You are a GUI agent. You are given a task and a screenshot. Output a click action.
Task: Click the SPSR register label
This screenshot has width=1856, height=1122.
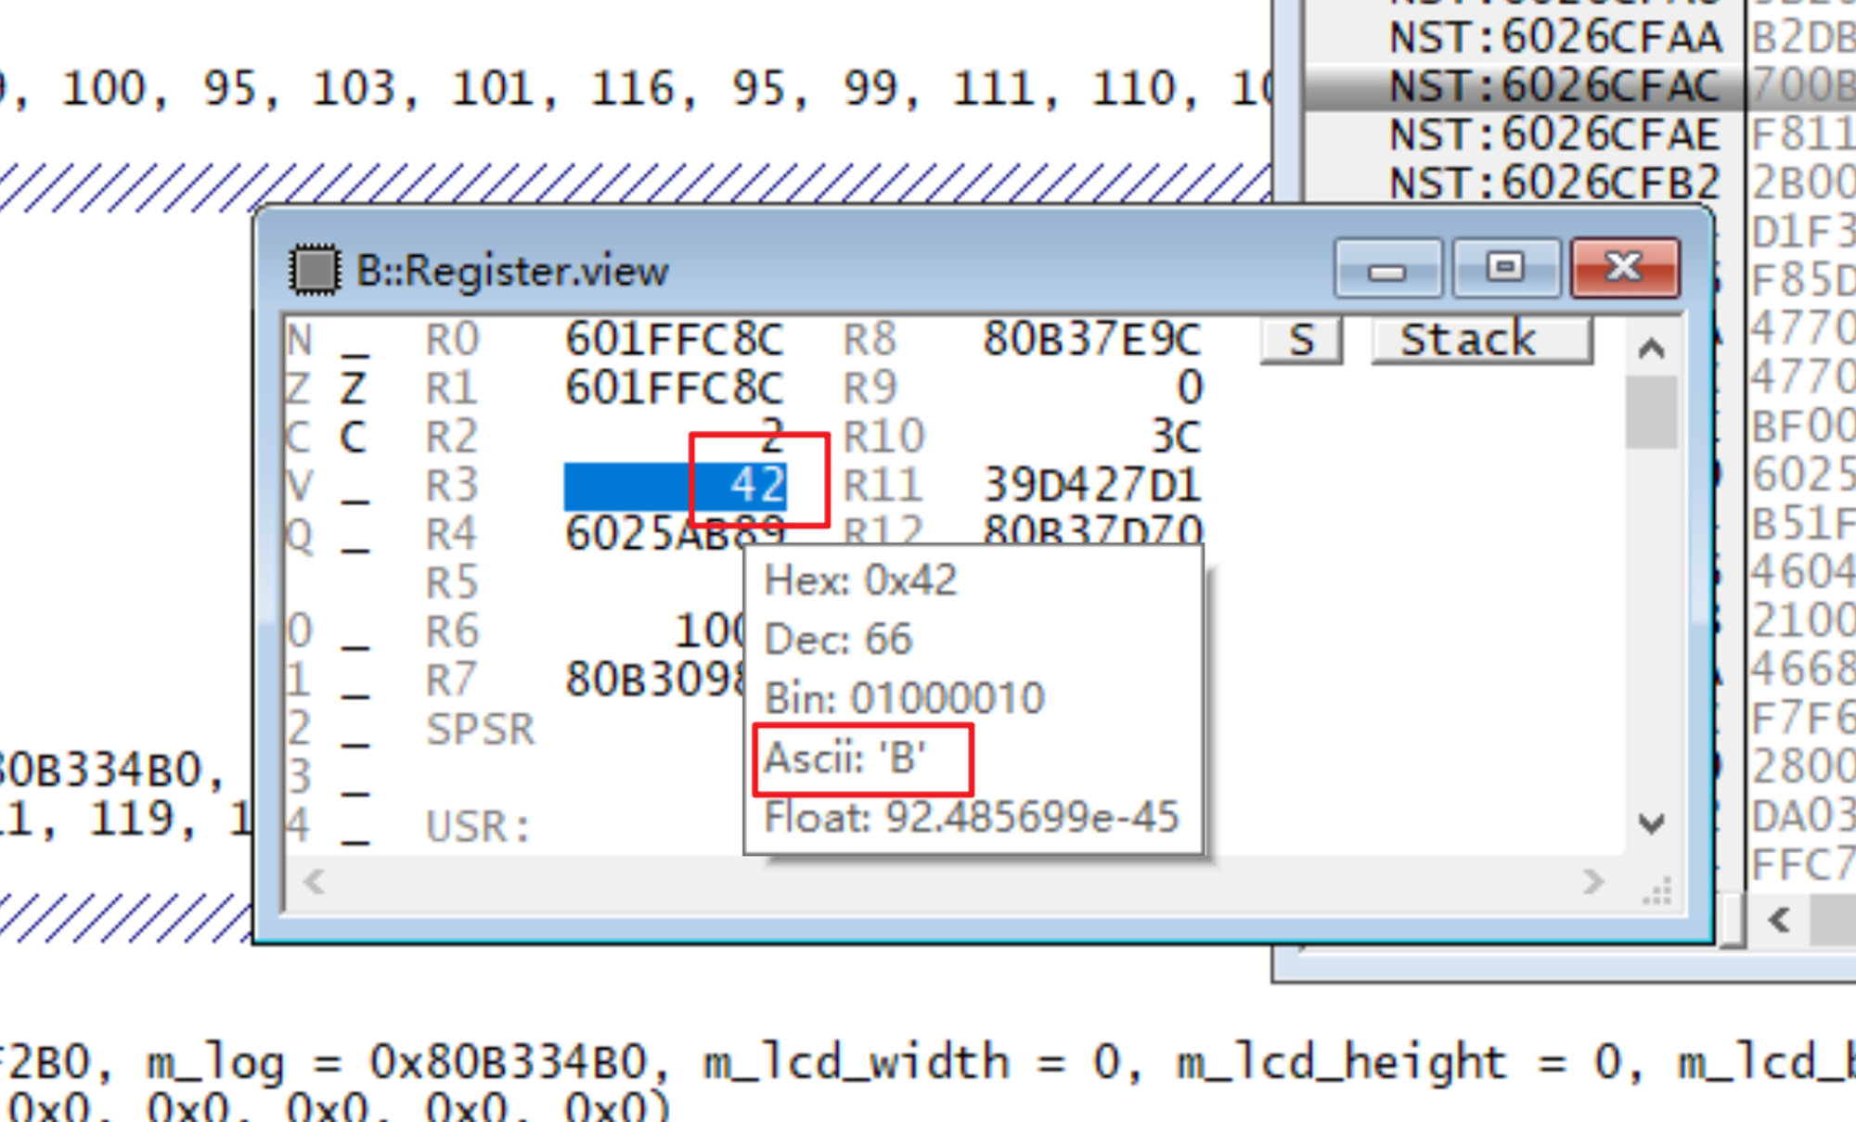tap(480, 730)
